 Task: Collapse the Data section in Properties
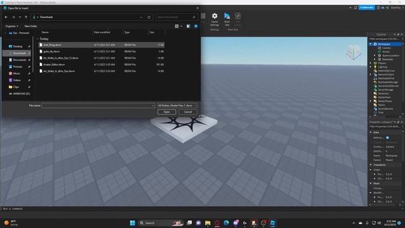pos(371,132)
